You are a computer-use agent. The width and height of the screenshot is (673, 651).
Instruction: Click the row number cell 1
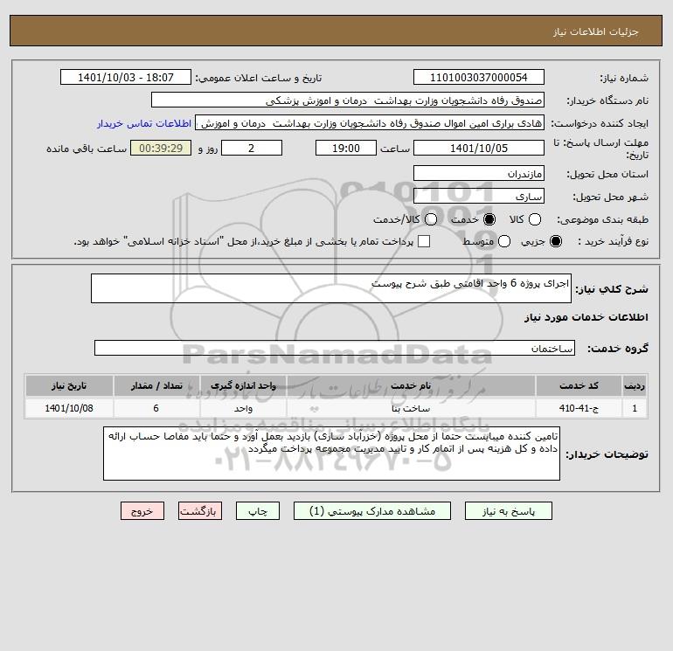coord(635,408)
